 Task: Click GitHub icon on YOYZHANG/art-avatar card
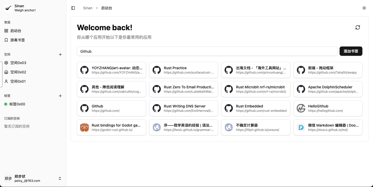84,70
